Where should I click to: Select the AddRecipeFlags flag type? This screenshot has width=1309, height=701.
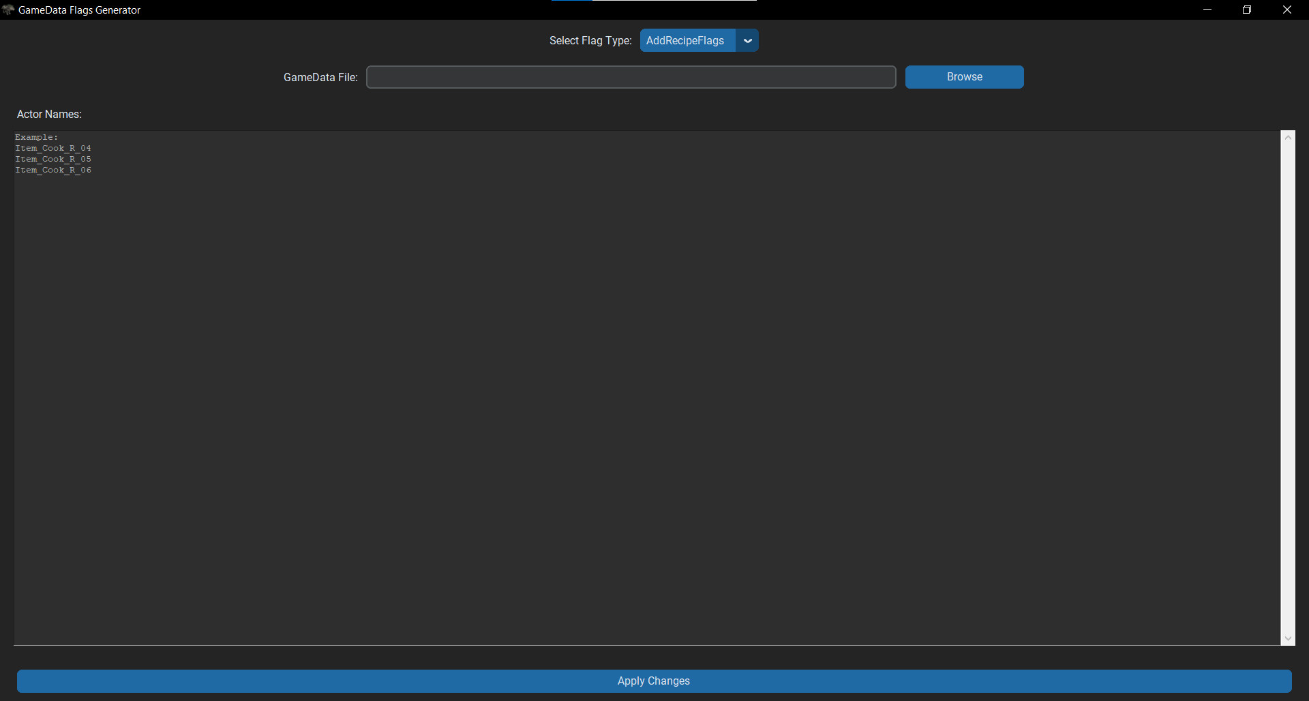coord(686,40)
